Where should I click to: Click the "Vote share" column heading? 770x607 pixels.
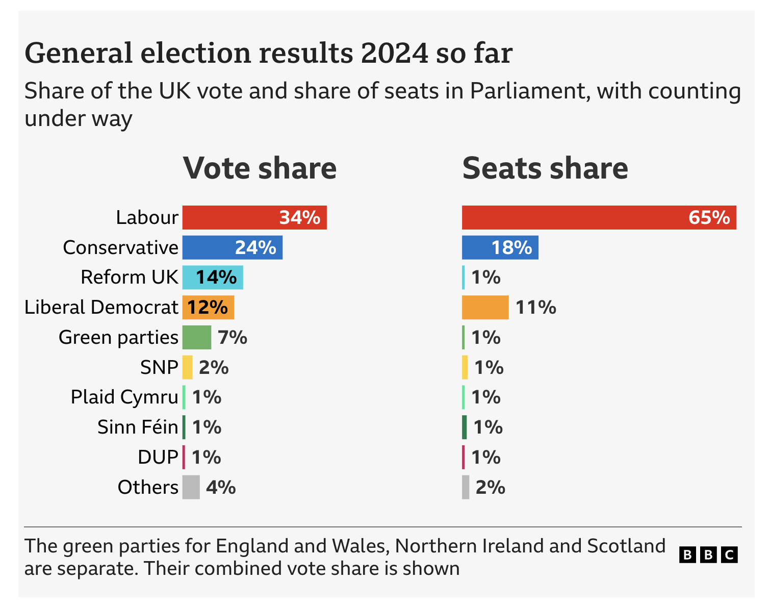tap(260, 168)
